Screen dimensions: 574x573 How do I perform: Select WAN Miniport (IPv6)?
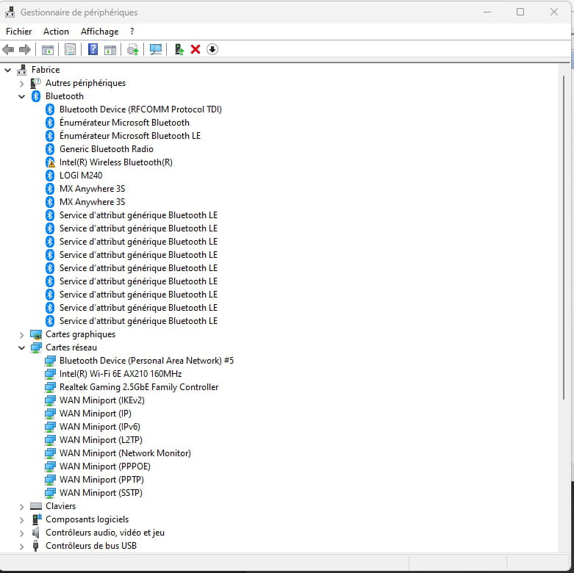(99, 427)
